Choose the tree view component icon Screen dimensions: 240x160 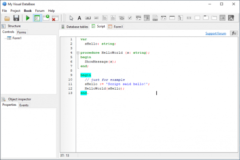[x=180, y=18]
